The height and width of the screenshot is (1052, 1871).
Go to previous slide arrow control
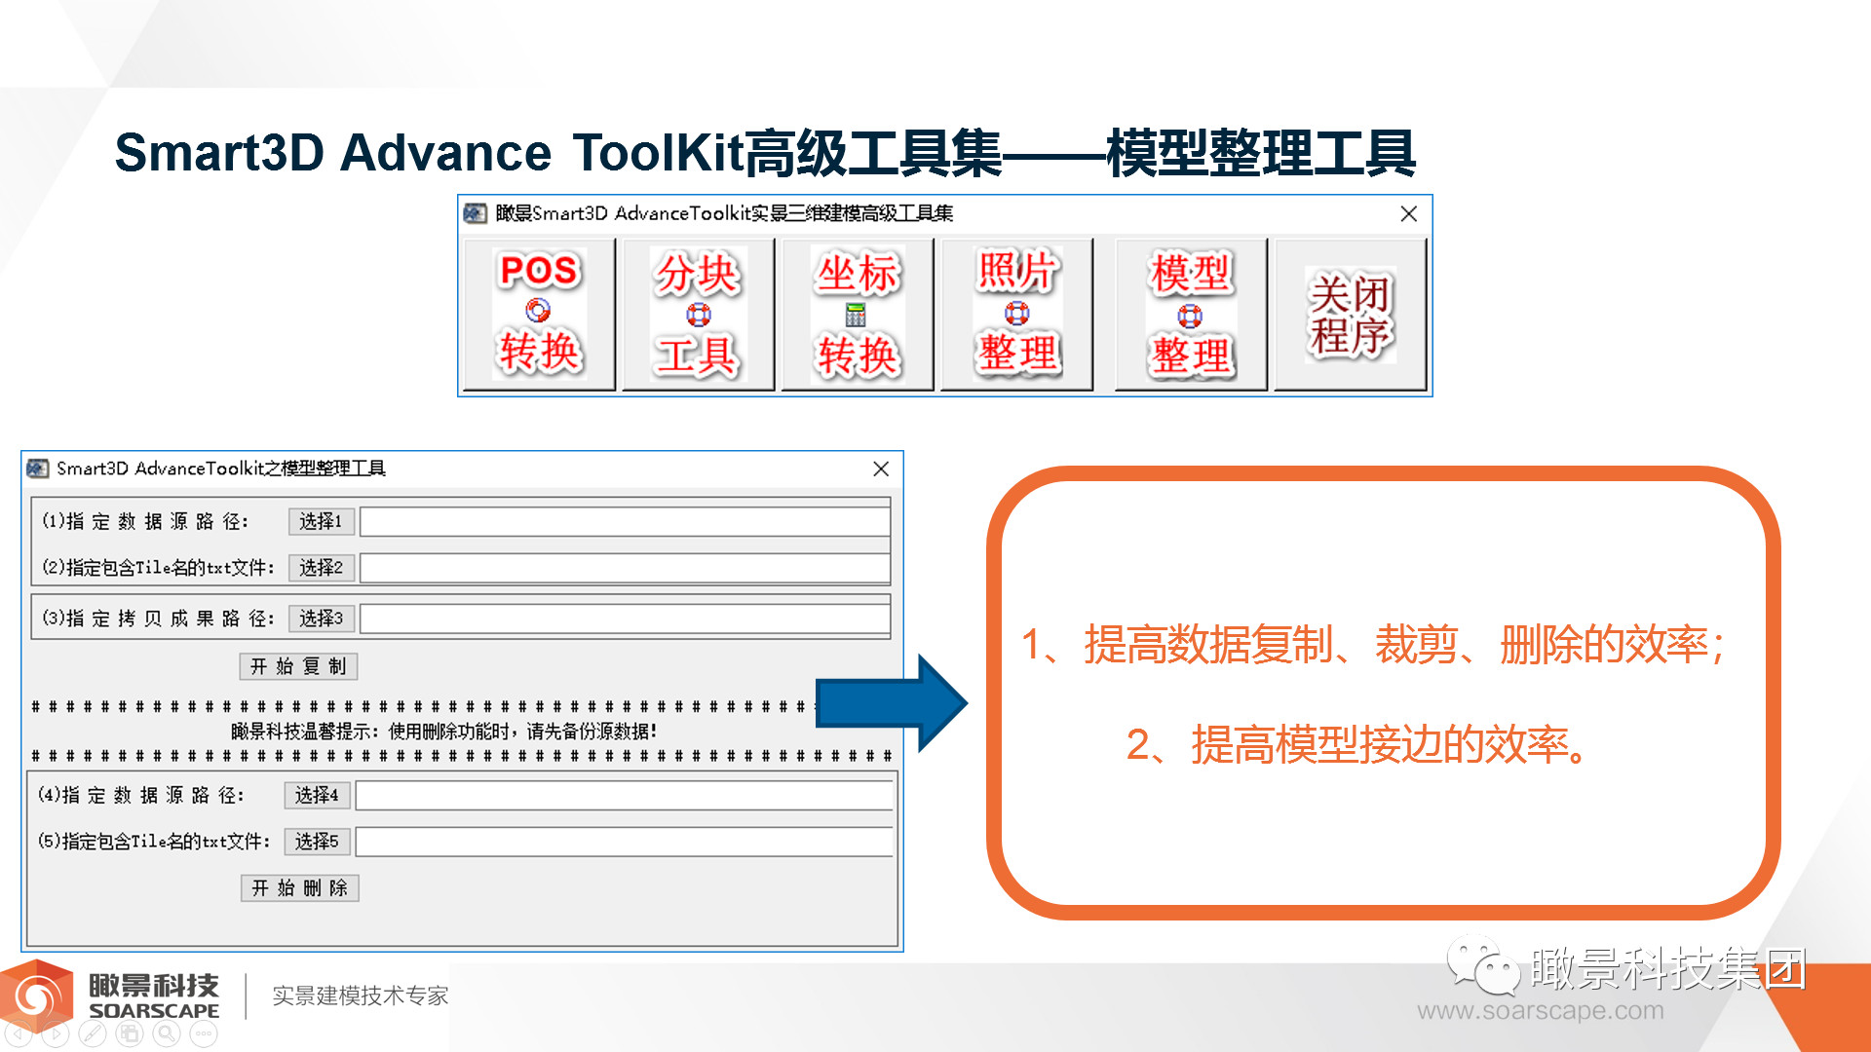coord(18,1033)
